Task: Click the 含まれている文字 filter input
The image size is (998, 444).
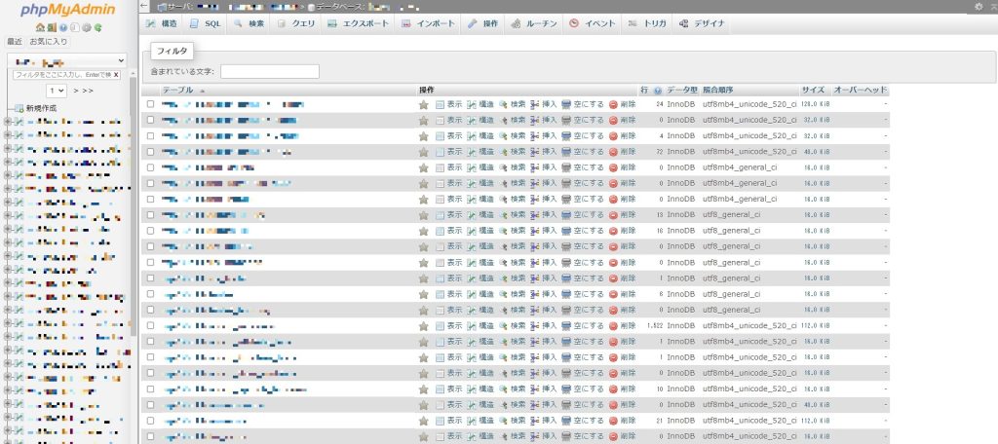Action: pos(270,71)
